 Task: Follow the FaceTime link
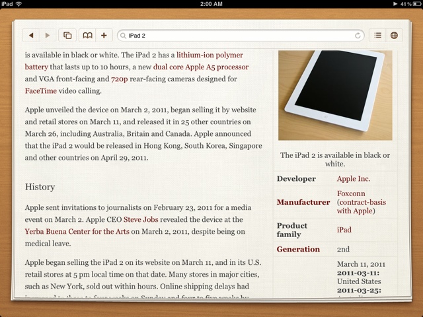[41, 91]
